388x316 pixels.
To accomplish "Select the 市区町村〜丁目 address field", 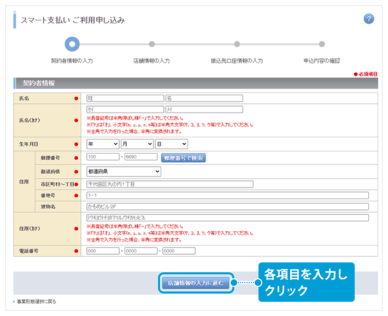I will pos(169,184).
